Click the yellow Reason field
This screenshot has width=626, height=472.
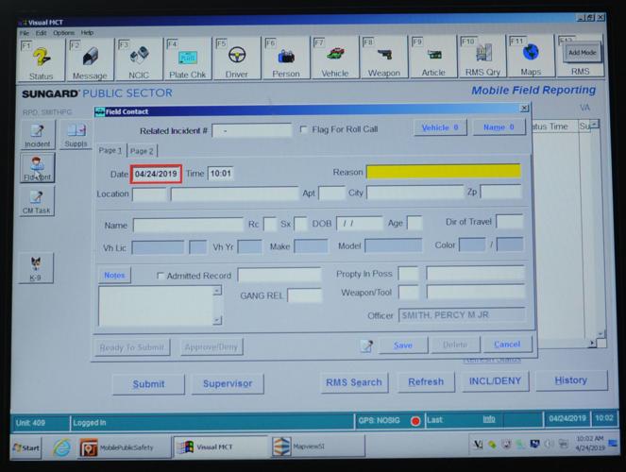[x=443, y=173]
